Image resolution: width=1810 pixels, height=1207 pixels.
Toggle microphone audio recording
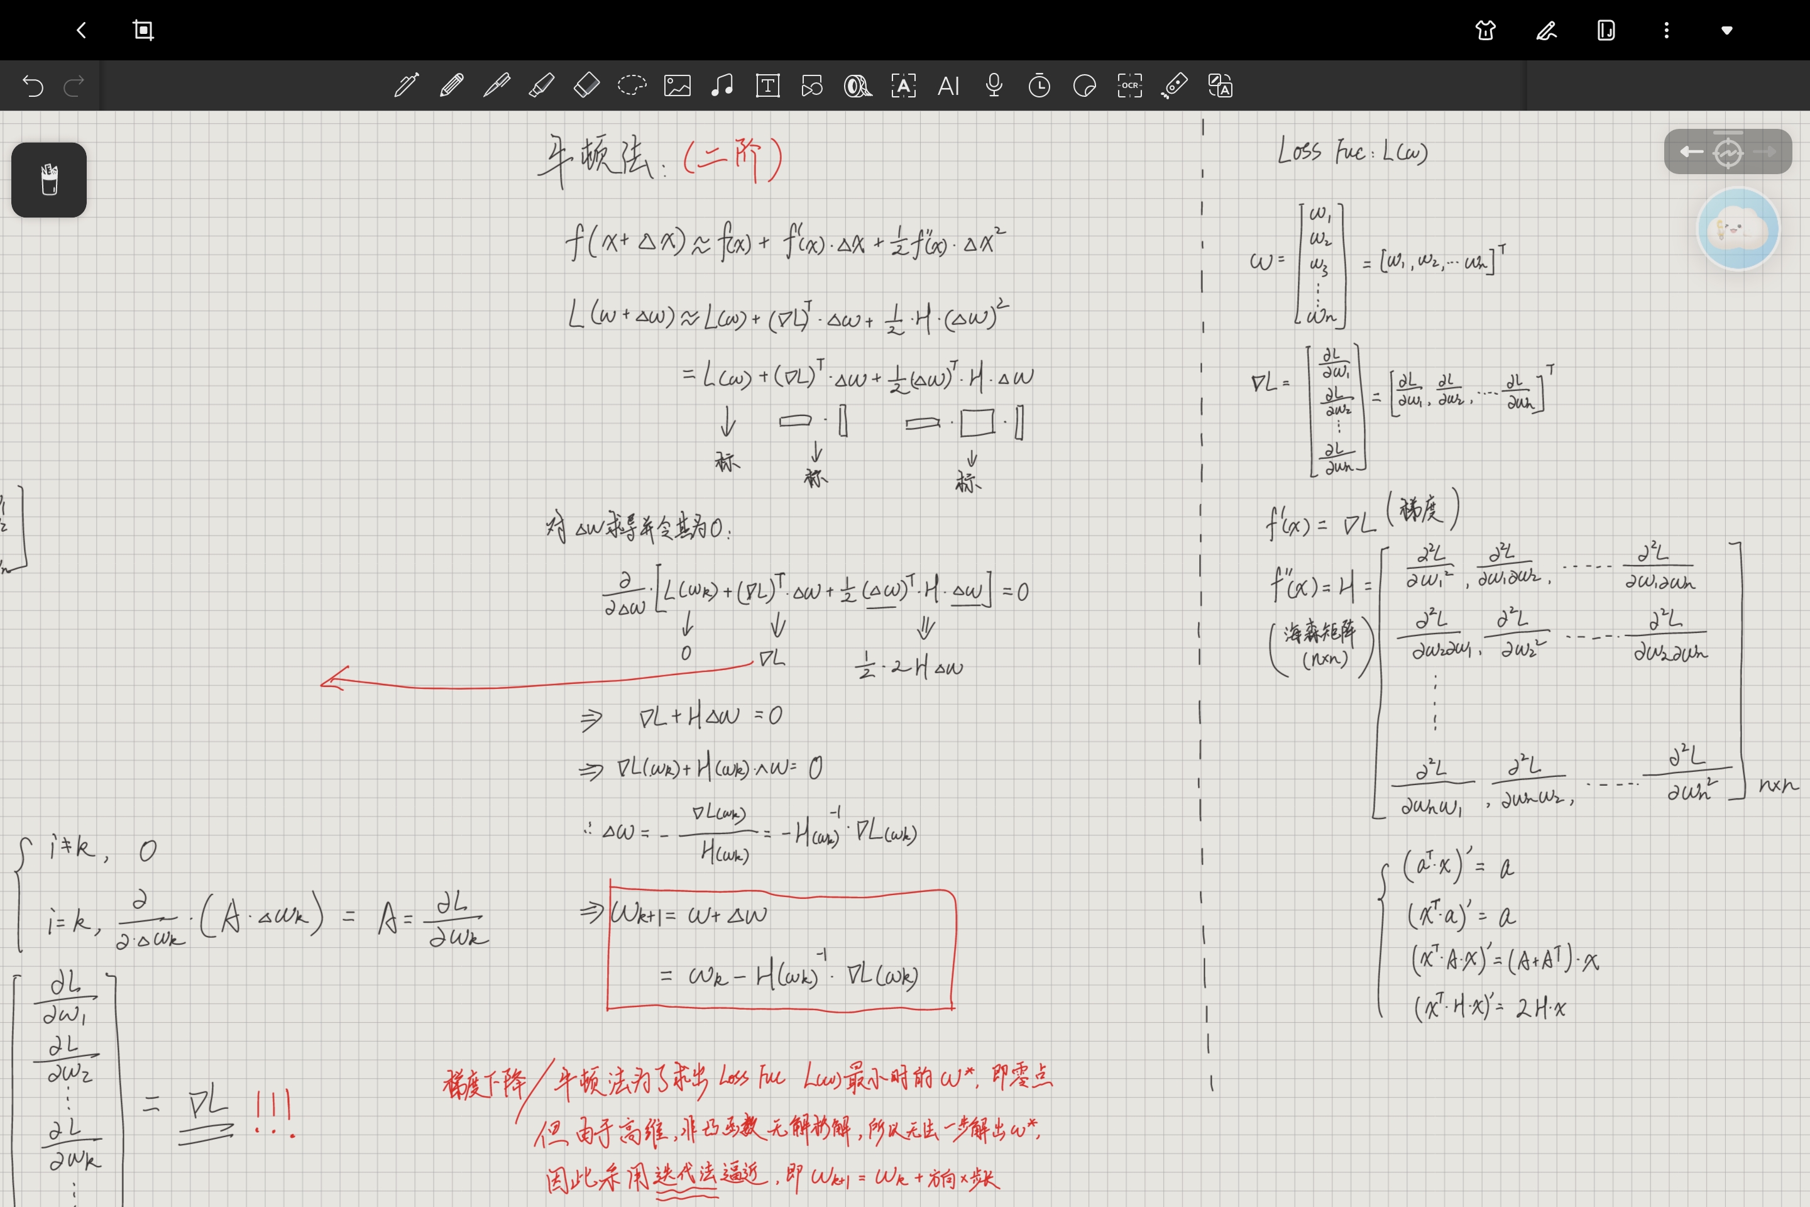tap(994, 85)
